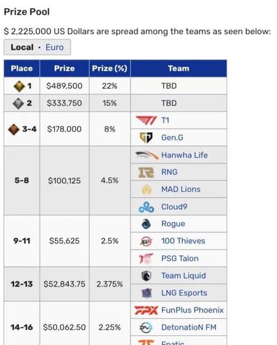Click the Cloud9 logo icon
Screen dimensions: 277x345
click(147, 207)
